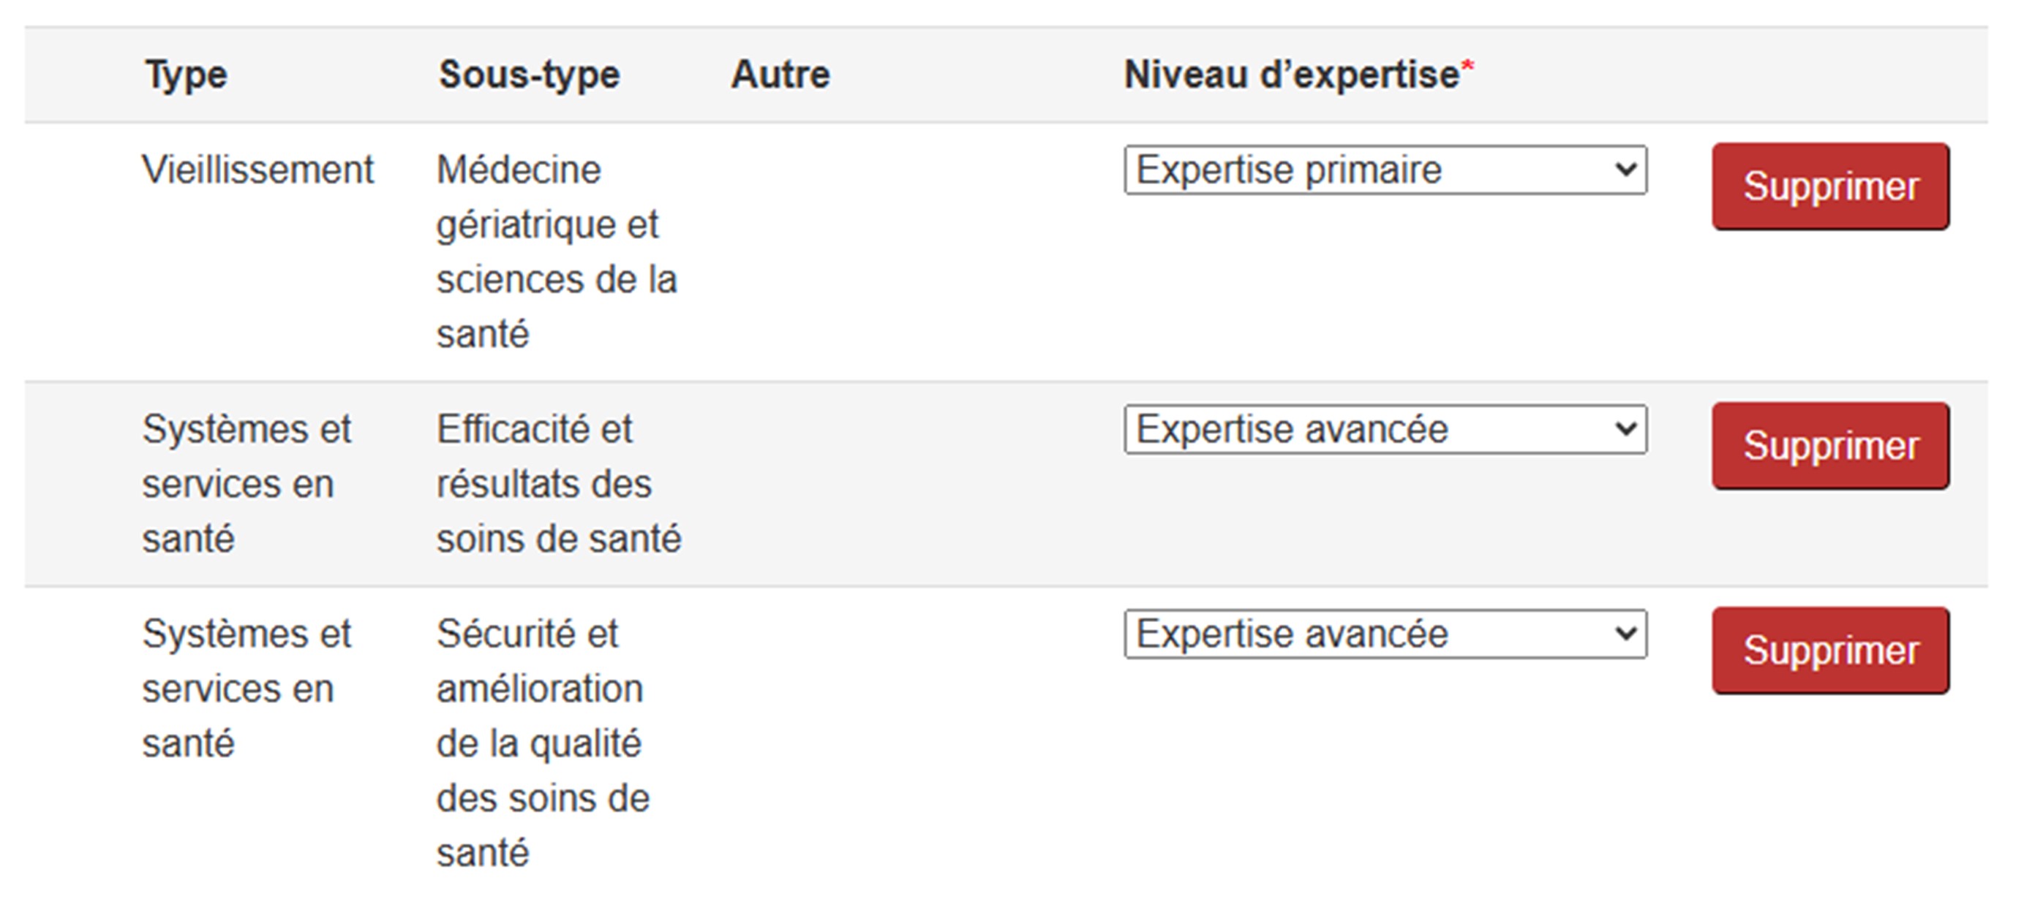This screenshot has height=910, width=2043.
Task: Open the Expertise primaire dropdown for Vieillissement
Action: point(1384,170)
